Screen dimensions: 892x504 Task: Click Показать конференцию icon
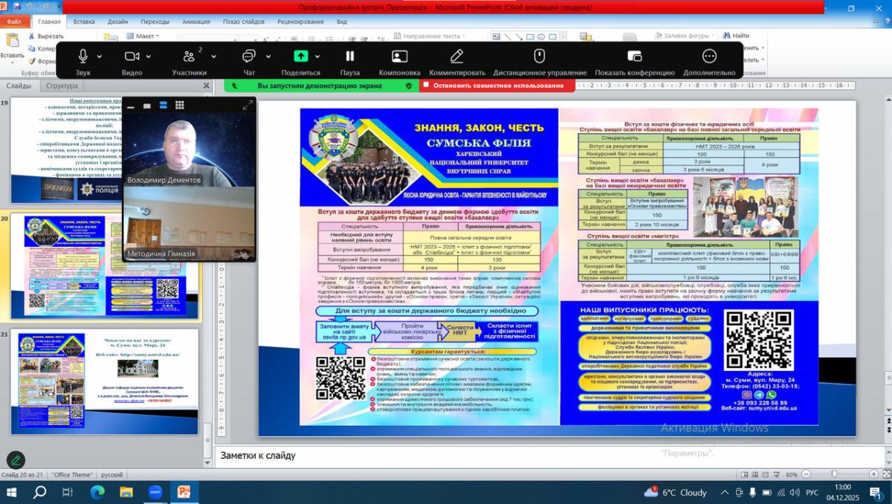(634, 56)
